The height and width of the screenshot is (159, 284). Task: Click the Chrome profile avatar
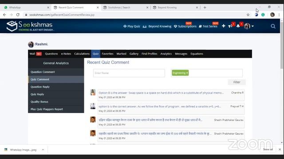click(272, 15)
